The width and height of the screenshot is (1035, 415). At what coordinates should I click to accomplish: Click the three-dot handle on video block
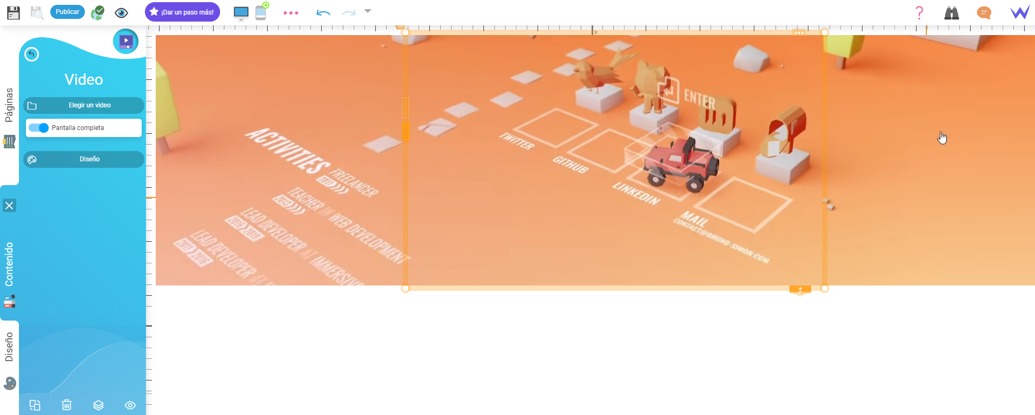799,33
